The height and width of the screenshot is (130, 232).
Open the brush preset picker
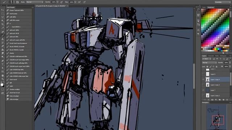coord(12,2)
